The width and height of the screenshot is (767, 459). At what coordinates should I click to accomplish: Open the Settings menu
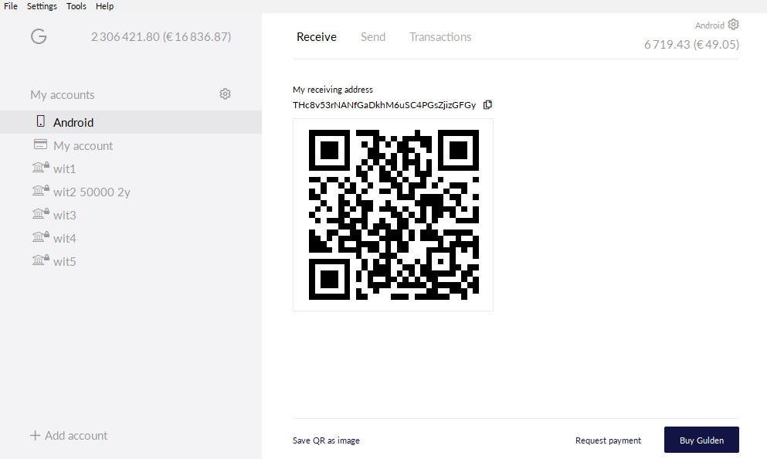coord(42,6)
